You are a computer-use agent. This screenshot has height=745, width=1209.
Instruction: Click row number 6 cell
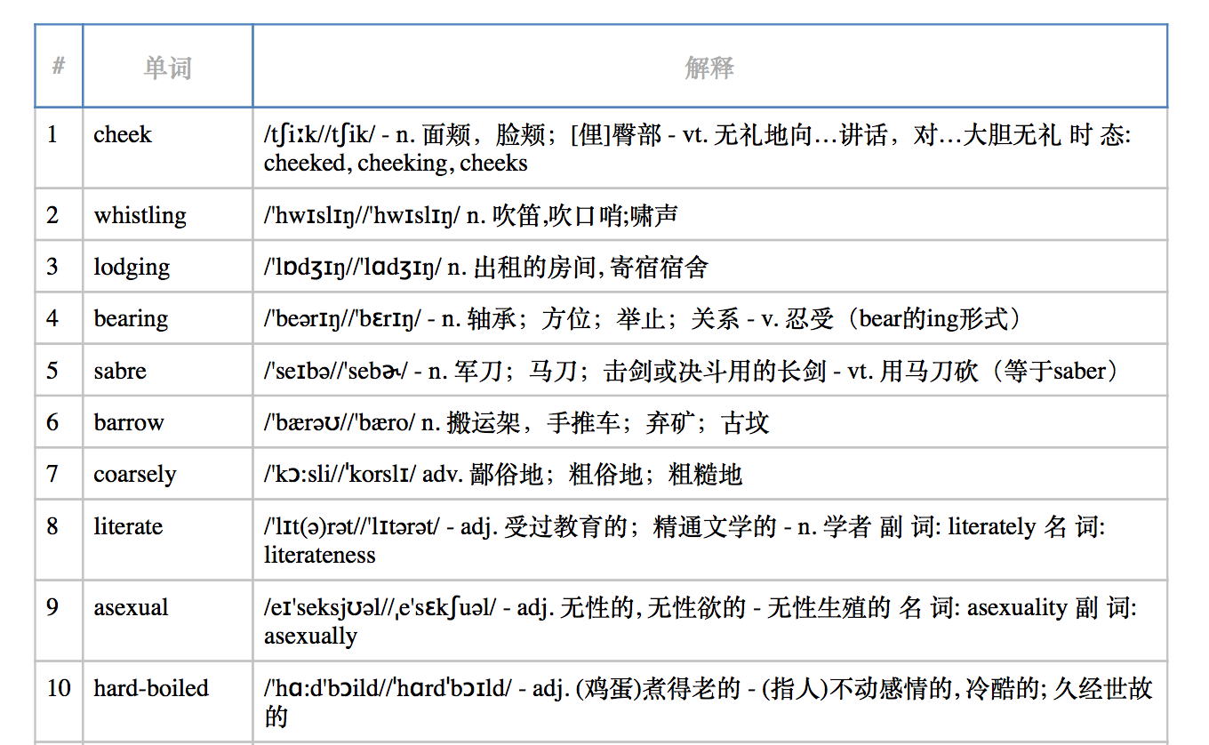(x=59, y=421)
